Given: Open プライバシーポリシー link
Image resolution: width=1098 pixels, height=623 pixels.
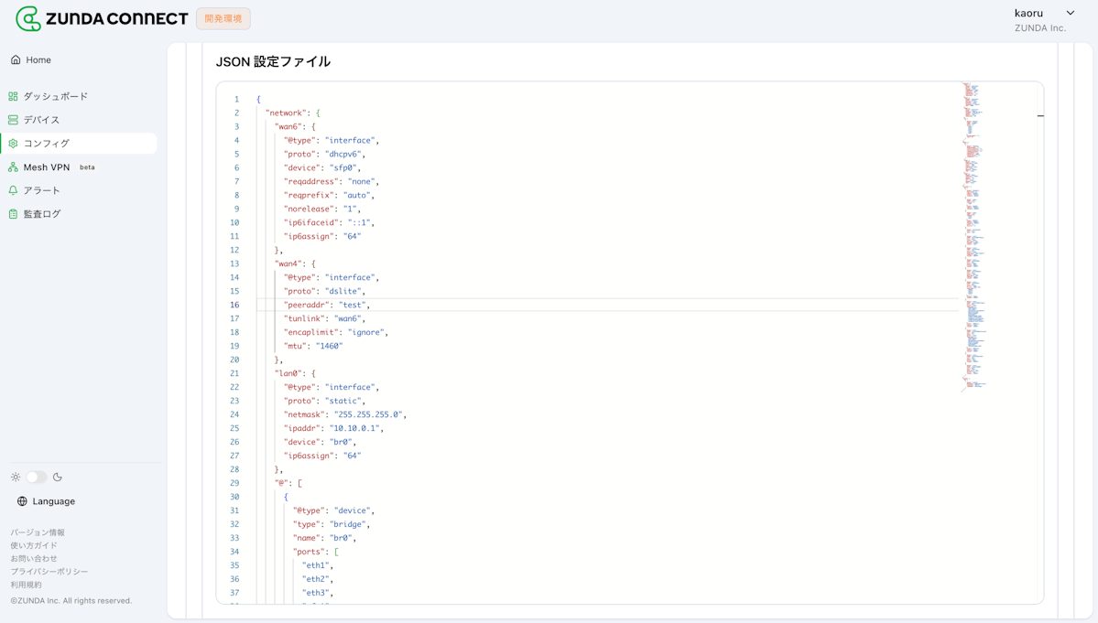Looking at the screenshot, I should (x=49, y=571).
